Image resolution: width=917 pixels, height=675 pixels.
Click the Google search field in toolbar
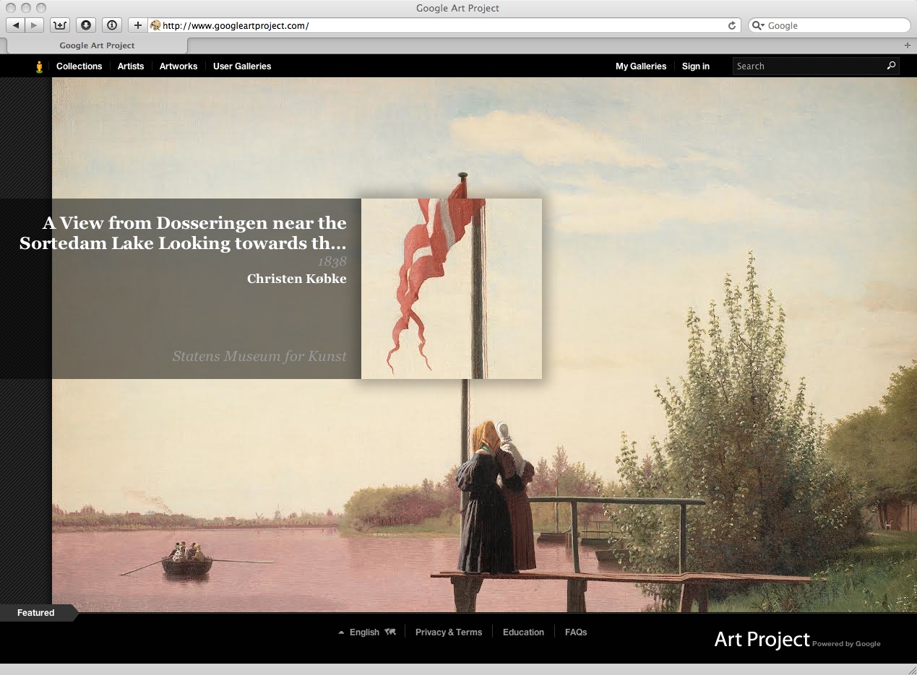[830, 25]
